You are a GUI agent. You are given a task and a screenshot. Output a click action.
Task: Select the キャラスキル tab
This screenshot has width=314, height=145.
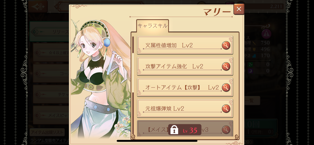coord(153,26)
